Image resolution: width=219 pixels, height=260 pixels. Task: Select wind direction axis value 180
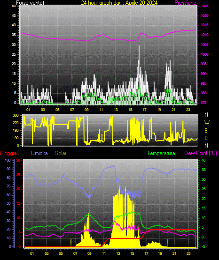tap(16, 131)
